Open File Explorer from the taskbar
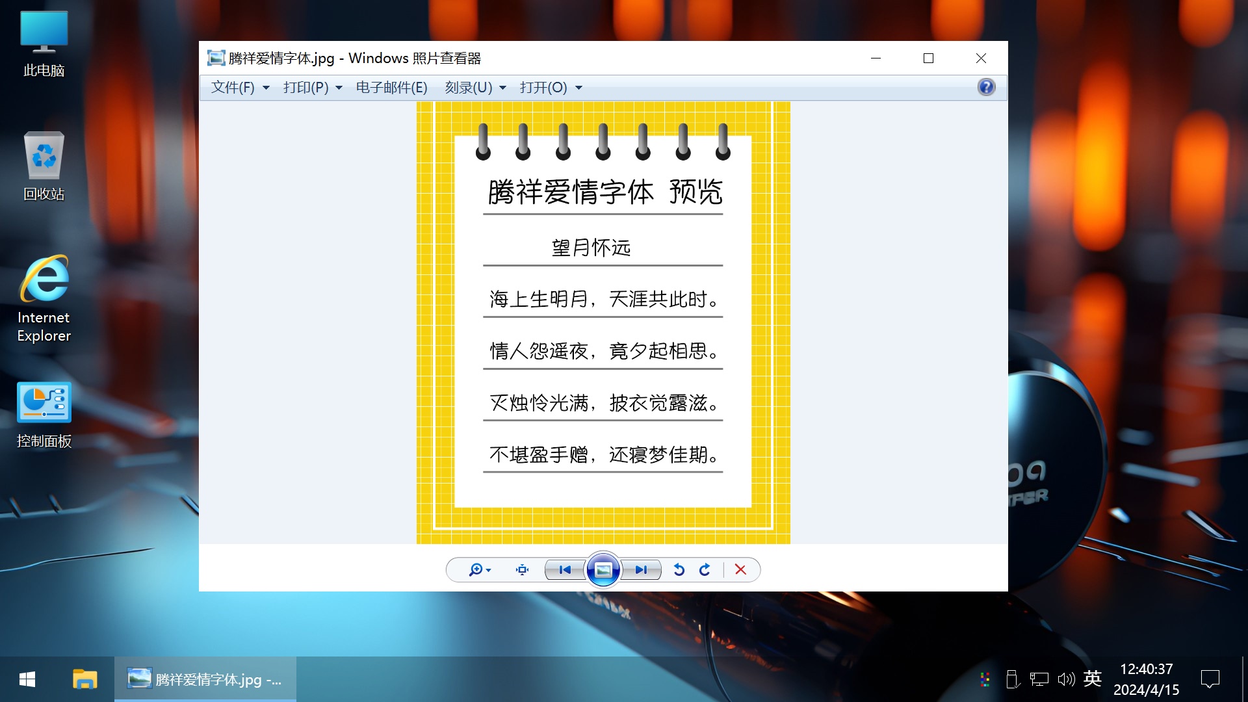1248x702 pixels. pyautogui.click(x=84, y=679)
